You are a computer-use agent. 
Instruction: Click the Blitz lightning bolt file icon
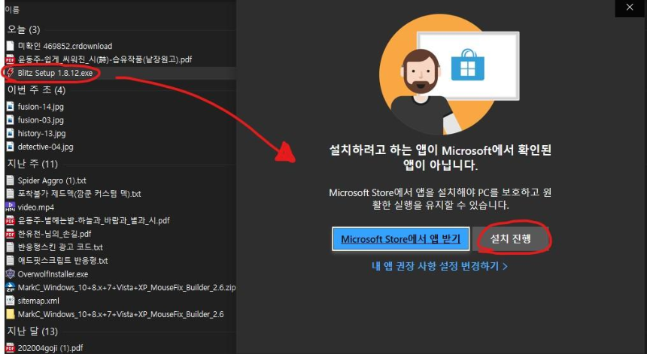click(10, 73)
